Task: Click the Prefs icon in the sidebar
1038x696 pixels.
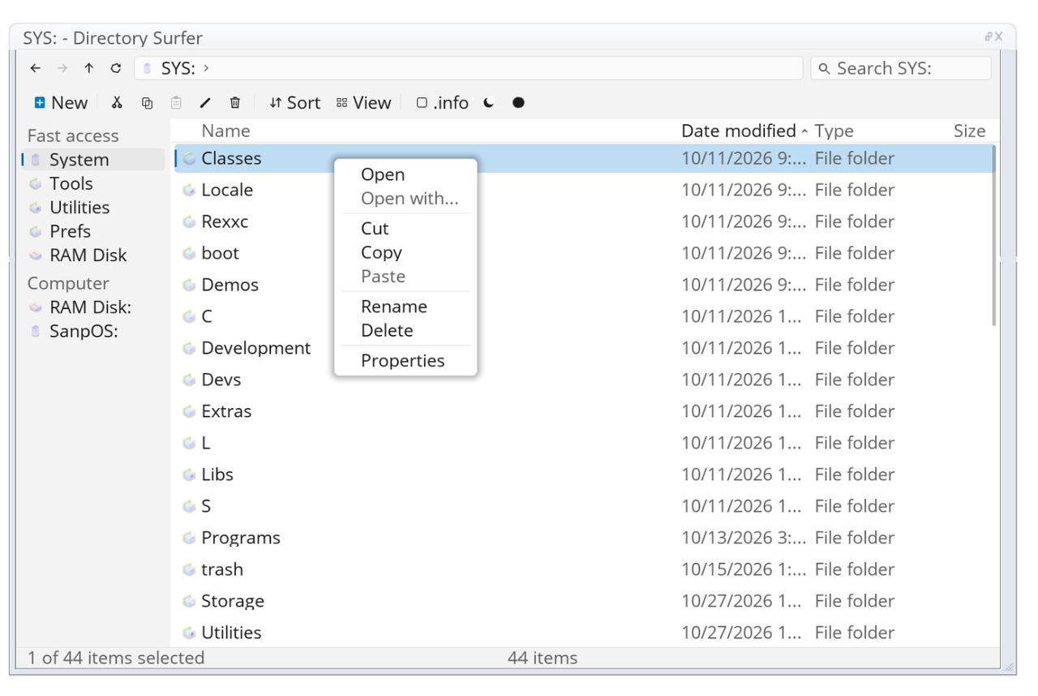Action: coord(36,231)
